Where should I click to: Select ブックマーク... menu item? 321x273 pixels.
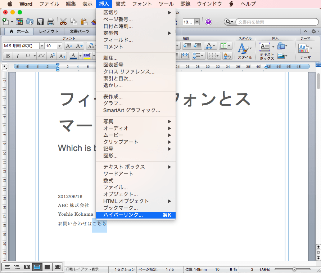136,208
